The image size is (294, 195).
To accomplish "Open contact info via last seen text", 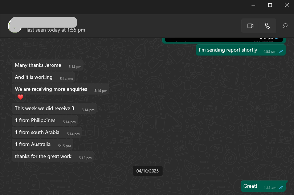I will tap(56, 30).
